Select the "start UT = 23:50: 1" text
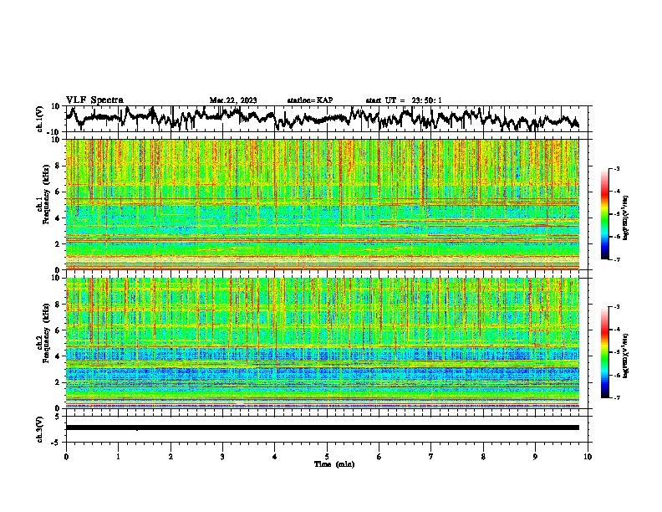 tap(404, 100)
